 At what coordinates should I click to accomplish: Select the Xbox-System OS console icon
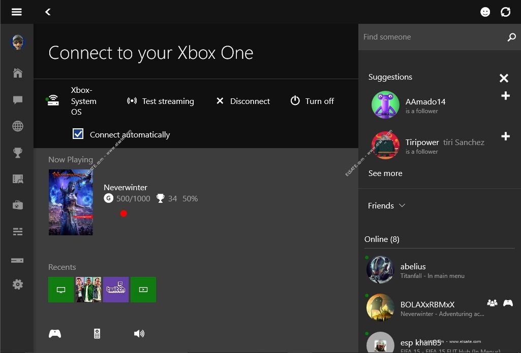[53, 100]
